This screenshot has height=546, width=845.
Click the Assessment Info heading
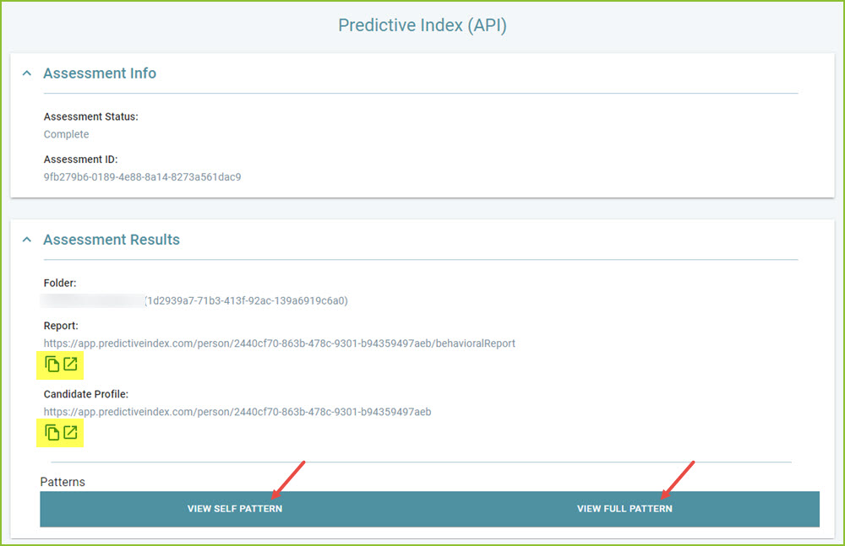[x=100, y=73]
